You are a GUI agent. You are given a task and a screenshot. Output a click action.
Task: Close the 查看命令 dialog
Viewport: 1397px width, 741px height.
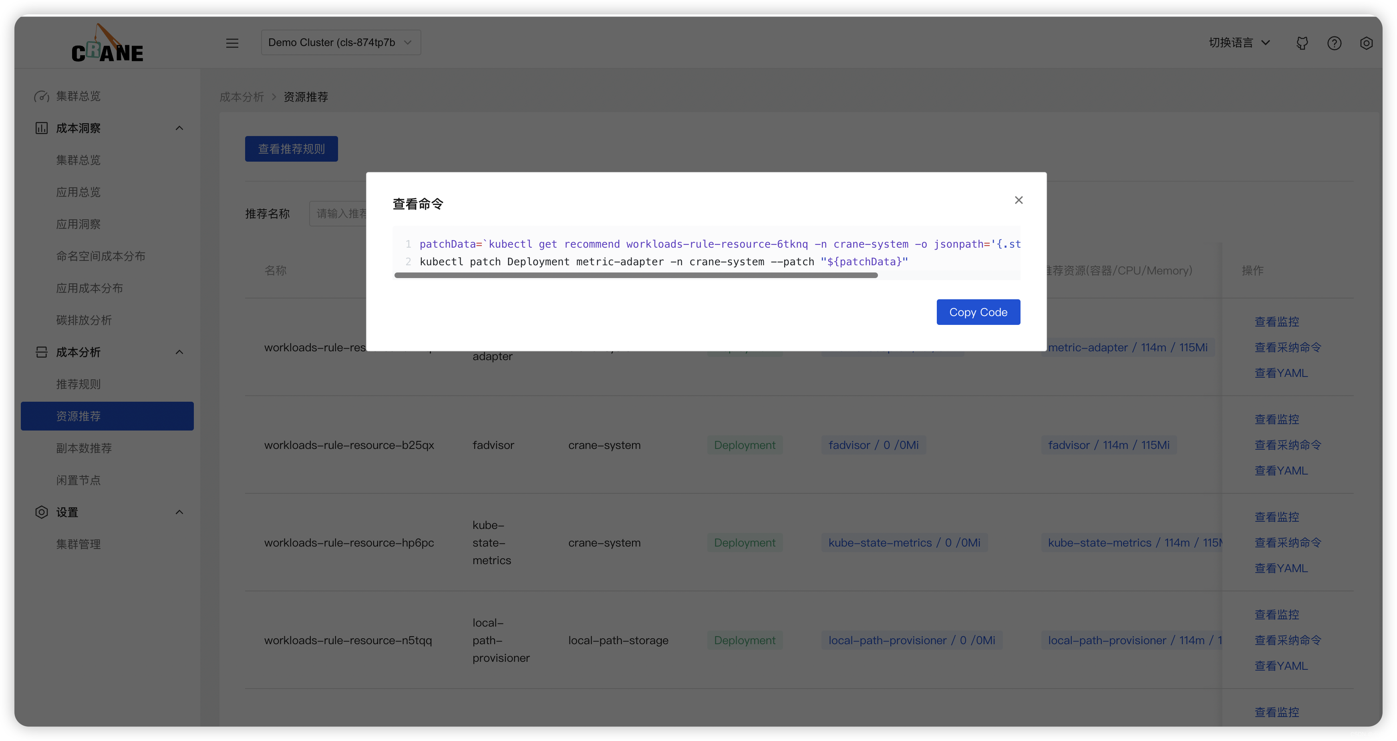[x=1017, y=199]
